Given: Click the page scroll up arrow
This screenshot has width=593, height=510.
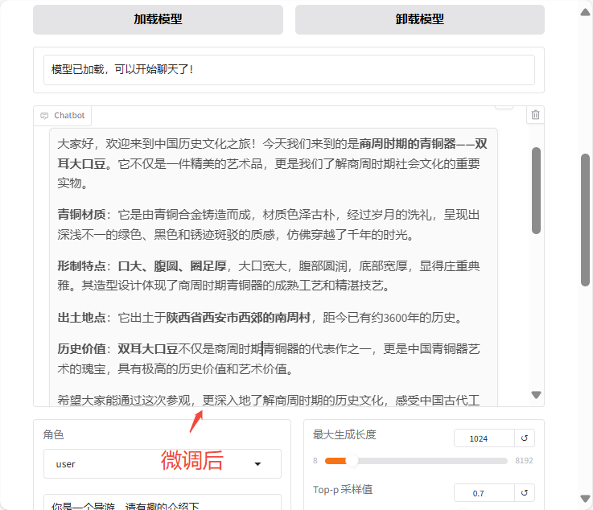Looking at the screenshot, I should click(585, 13).
